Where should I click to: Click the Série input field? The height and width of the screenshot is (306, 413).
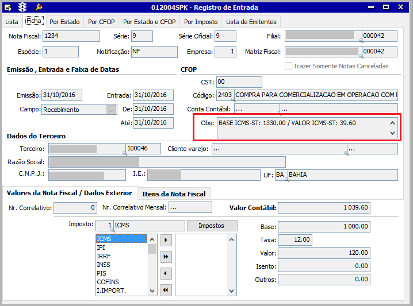point(142,36)
